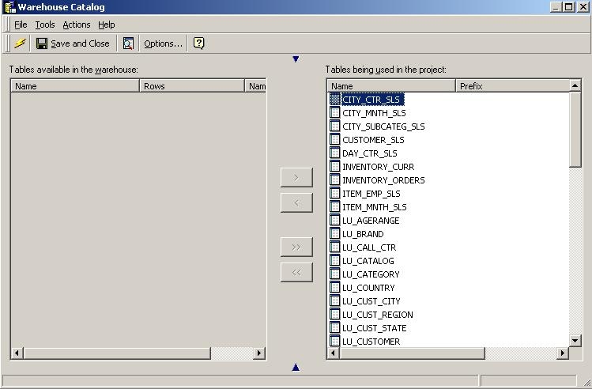Click the question mark help icon
Screen dimensions: 592x389
click(199, 43)
